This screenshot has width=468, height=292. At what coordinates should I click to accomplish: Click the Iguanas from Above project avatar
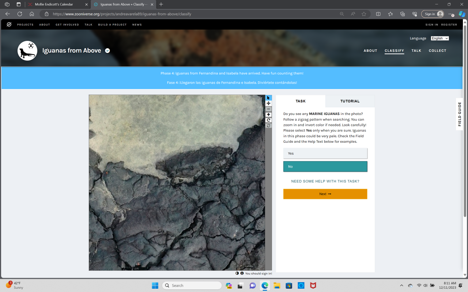coord(27,51)
